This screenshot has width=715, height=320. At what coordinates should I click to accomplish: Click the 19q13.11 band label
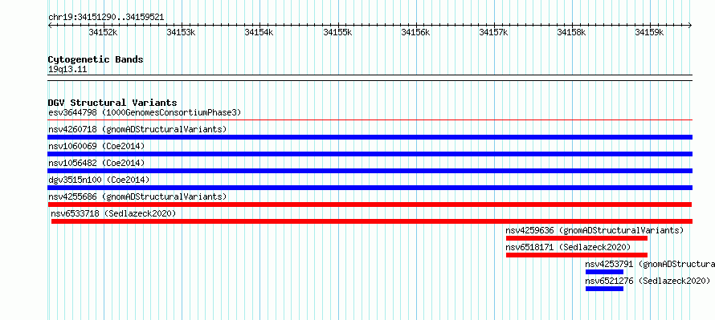(67, 70)
